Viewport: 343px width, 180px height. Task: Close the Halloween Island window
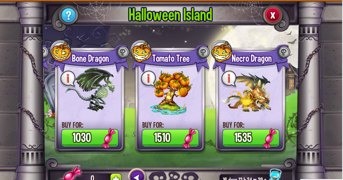point(273,15)
